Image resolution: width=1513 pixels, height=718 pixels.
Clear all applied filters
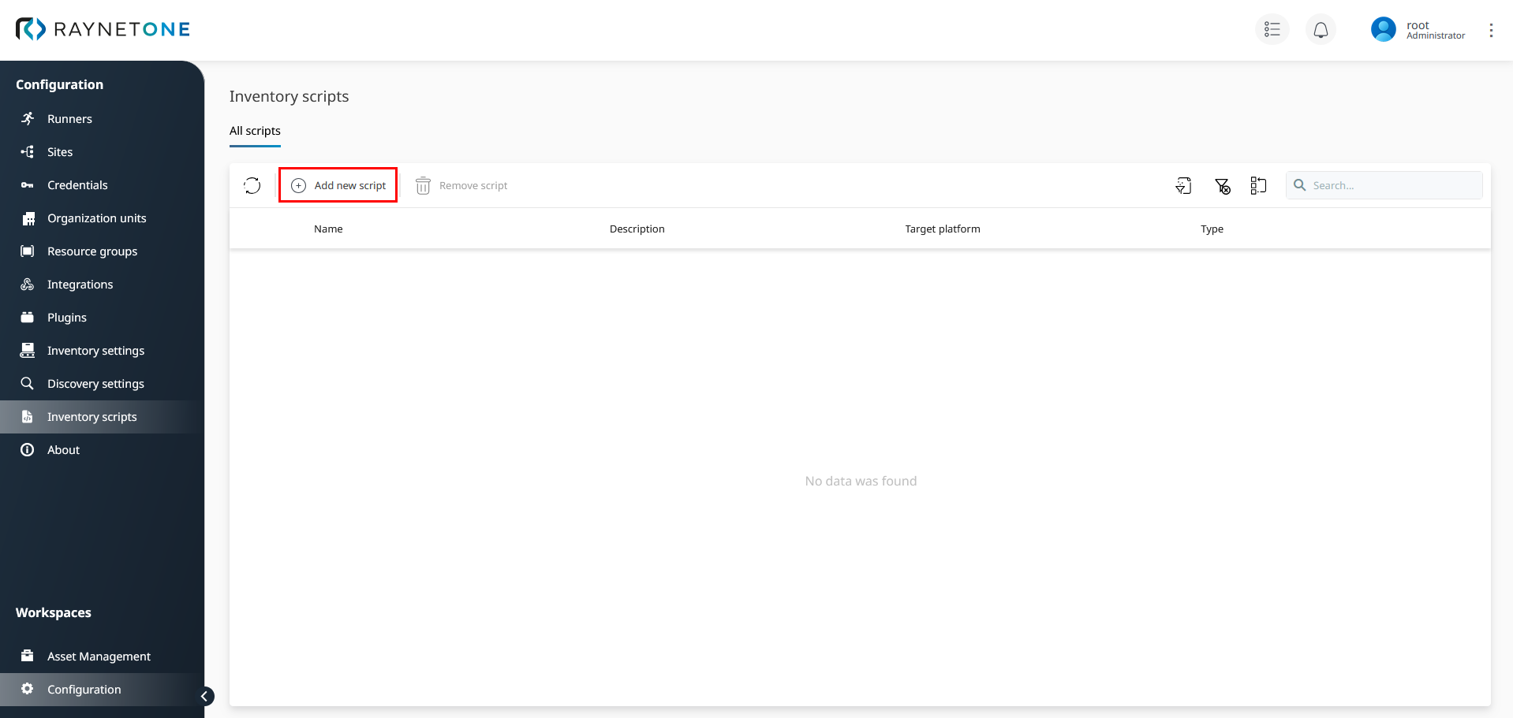click(1223, 185)
